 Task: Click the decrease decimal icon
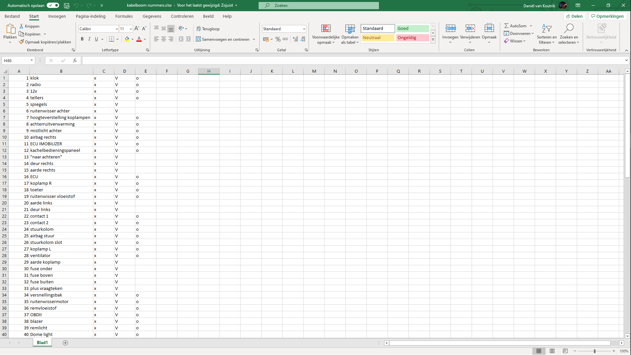point(303,39)
